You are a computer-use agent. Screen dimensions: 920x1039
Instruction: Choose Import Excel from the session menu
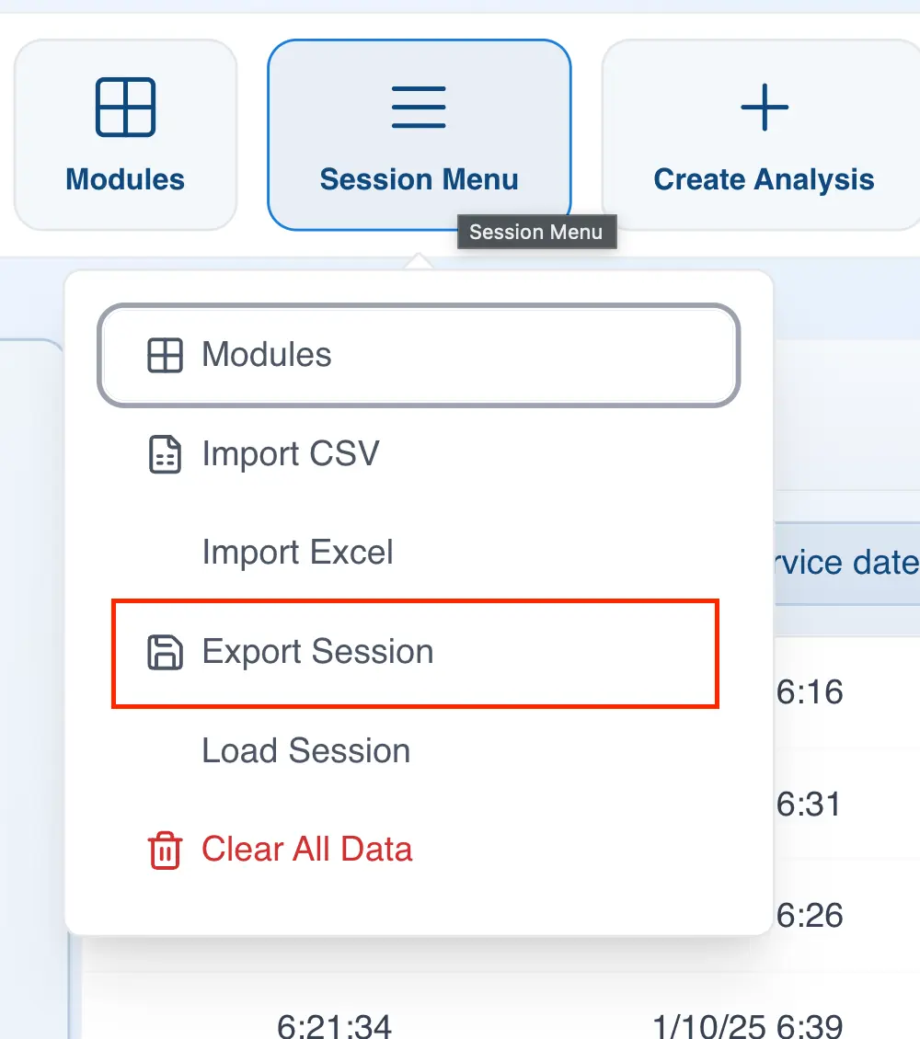(297, 553)
